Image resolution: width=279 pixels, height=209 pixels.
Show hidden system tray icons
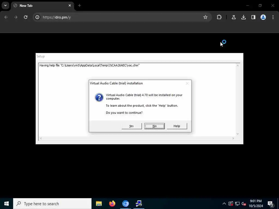[224, 204]
